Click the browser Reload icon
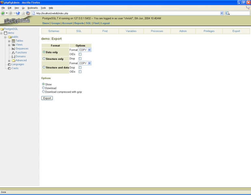The width and height of the screenshot is (251, 195). tap(18, 13)
